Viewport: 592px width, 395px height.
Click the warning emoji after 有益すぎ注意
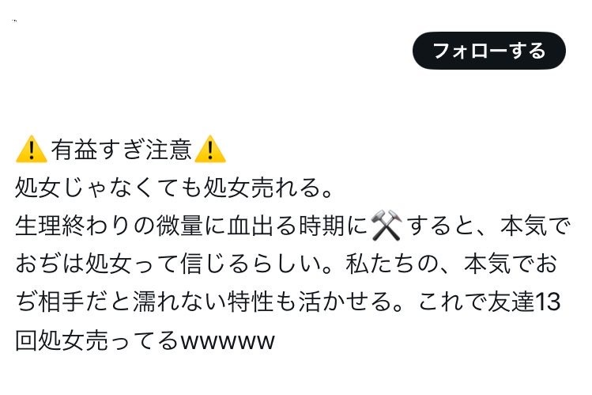(210, 150)
